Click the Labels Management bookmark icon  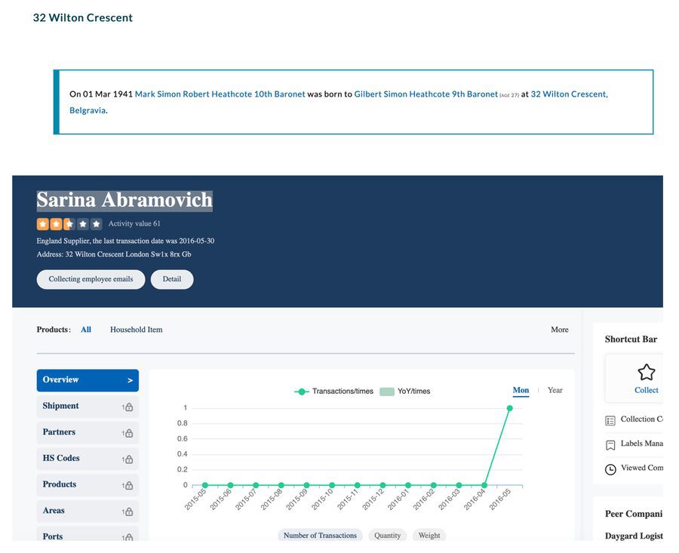[x=610, y=445]
